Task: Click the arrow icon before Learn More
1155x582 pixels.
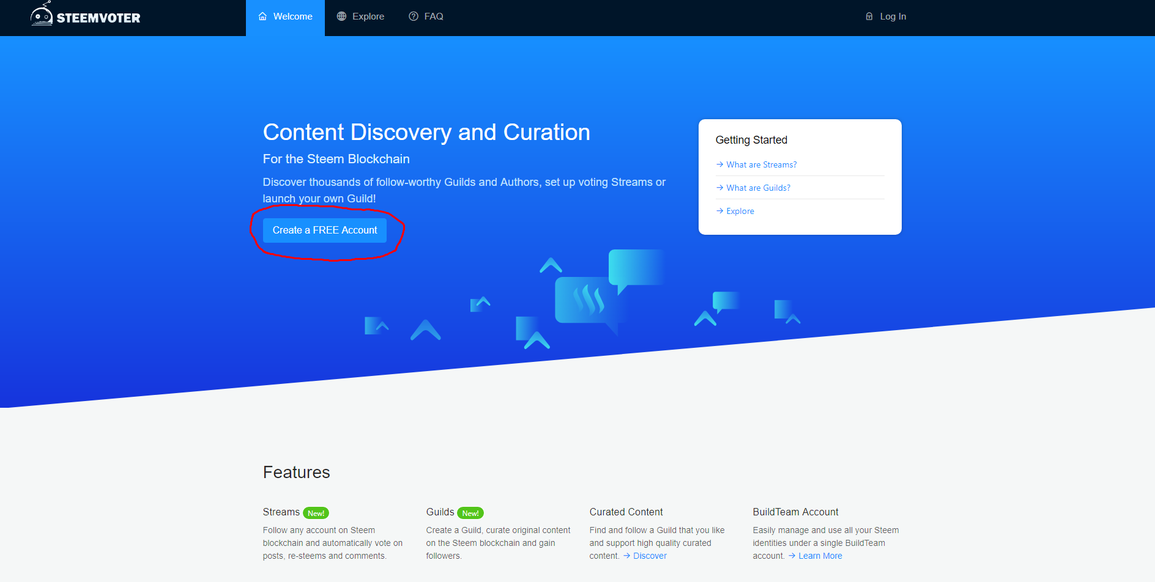Action: (792, 556)
